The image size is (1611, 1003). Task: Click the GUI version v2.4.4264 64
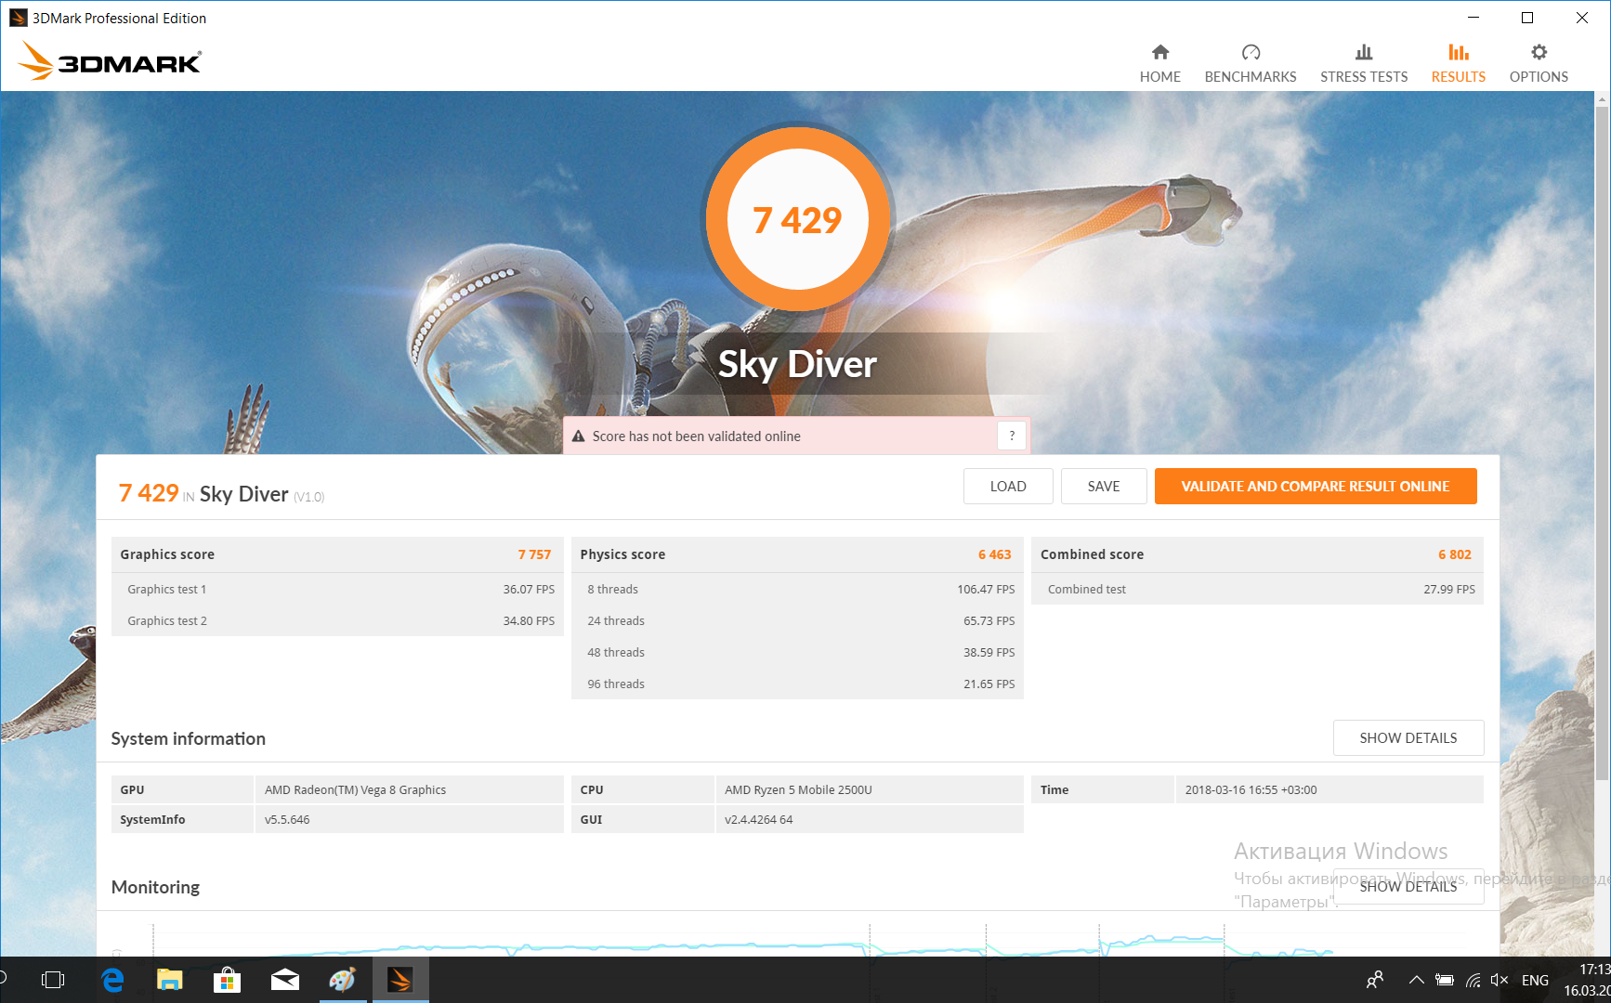758,819
